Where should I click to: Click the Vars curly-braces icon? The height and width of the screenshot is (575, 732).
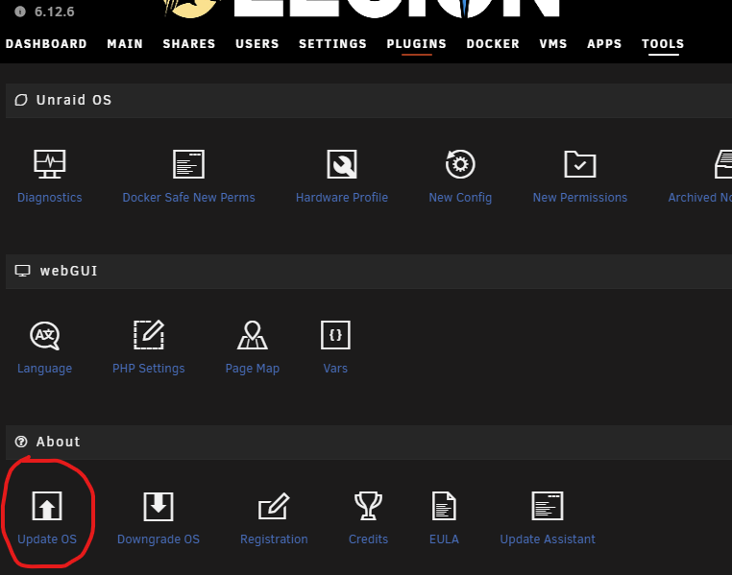coord(335,335)
